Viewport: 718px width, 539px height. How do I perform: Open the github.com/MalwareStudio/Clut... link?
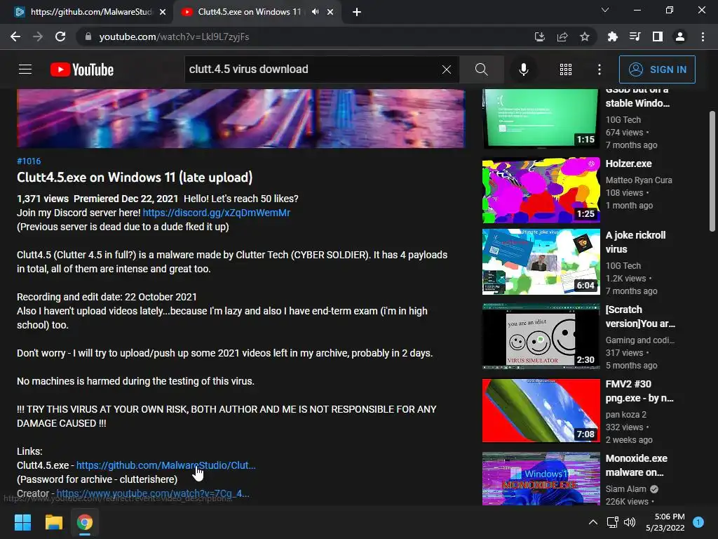pos(165,465)
